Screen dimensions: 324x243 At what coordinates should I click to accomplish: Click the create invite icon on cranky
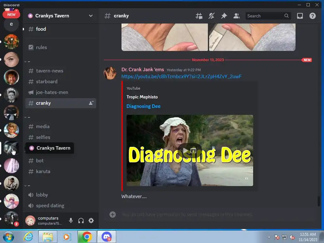click(x=91, y=103)
